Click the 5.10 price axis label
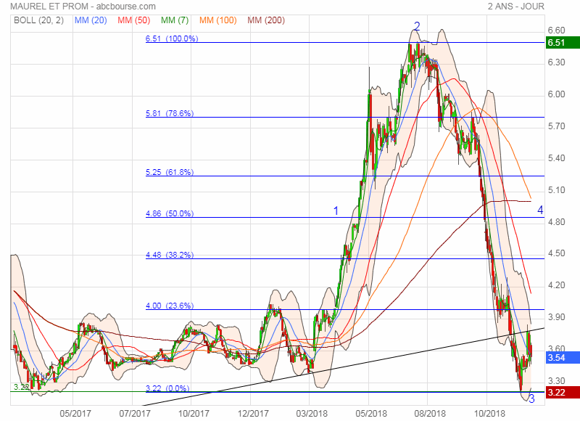The image size is (580, 421). click(556, 190)
